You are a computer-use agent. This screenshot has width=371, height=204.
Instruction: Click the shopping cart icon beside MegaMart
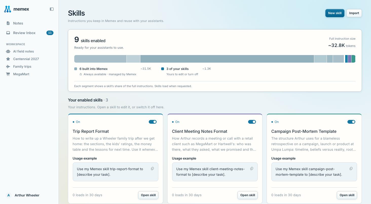click(x=8, y=74)
